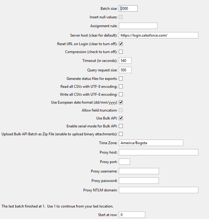The height and width of the screenshot is (219, 209).
Task: Click the Query request size field
Action: tap(125, 70)
